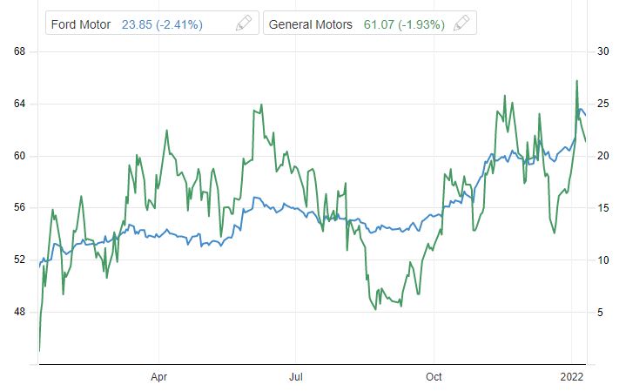Click the pencil edit icon for Ford Motor
Viewport: 626px width, 391px height.
[245, 24]
